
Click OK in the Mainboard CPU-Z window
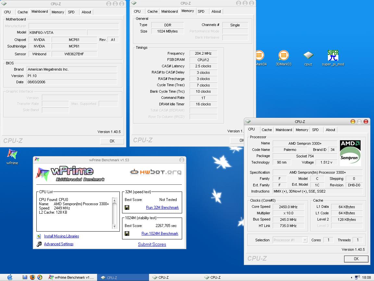(112, 141)
